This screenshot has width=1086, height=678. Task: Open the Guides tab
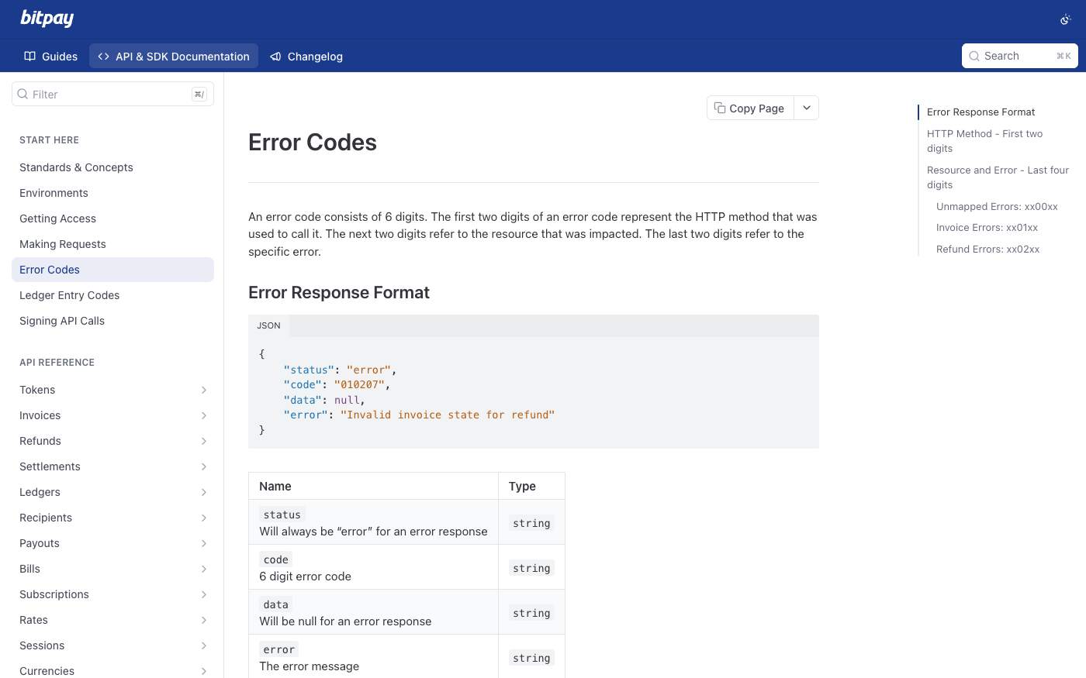click(51, 57)
